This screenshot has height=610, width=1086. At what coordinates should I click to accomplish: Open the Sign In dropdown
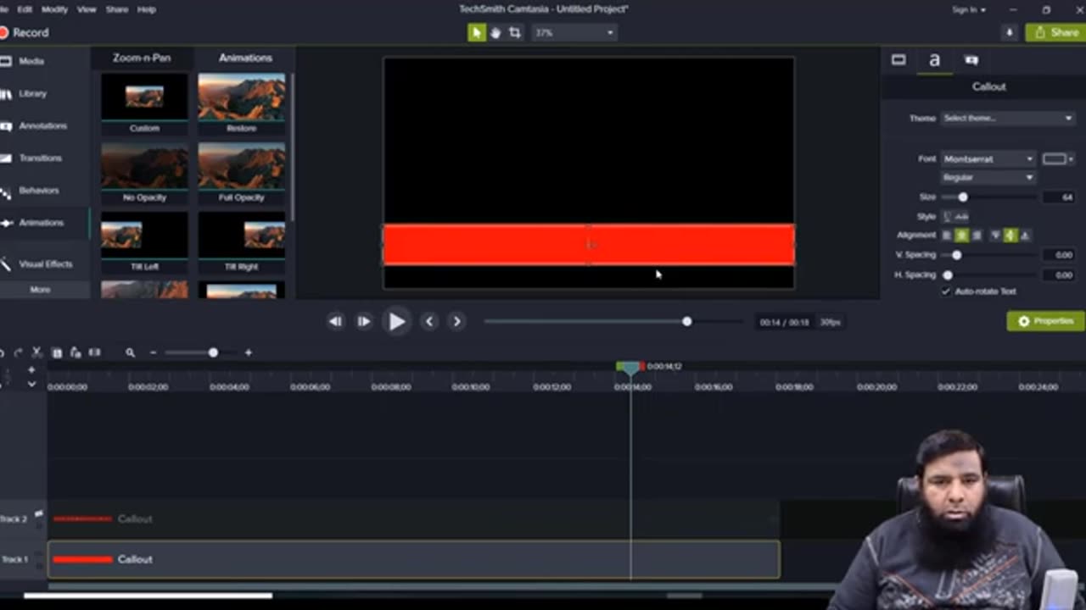coord(969,9)
